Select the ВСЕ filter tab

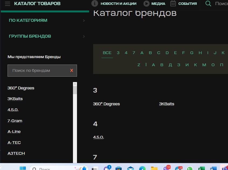[x=107, y=53]
